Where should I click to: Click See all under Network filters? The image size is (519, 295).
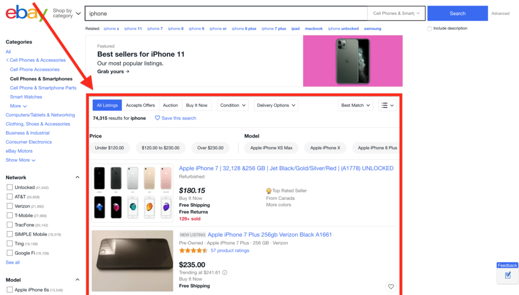point(13,263)
